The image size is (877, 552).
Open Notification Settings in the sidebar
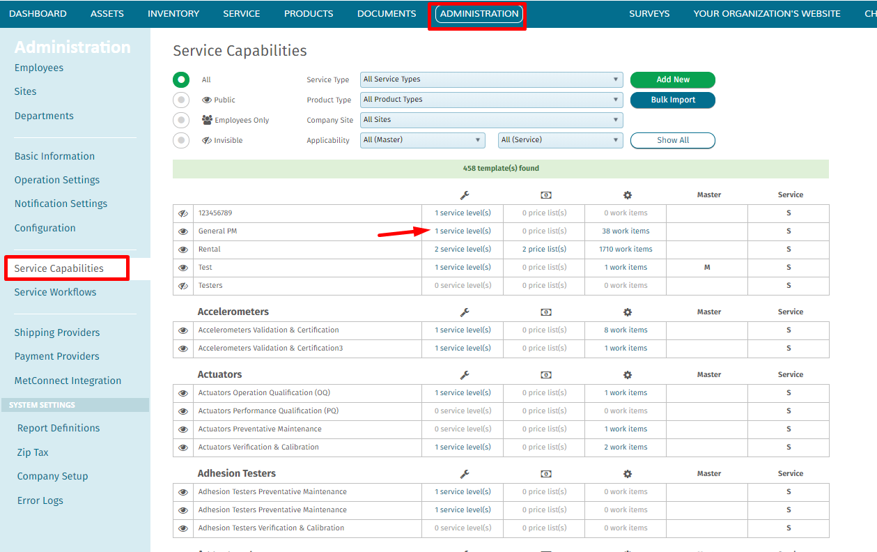pyautogui.click(x=61, y=204)
